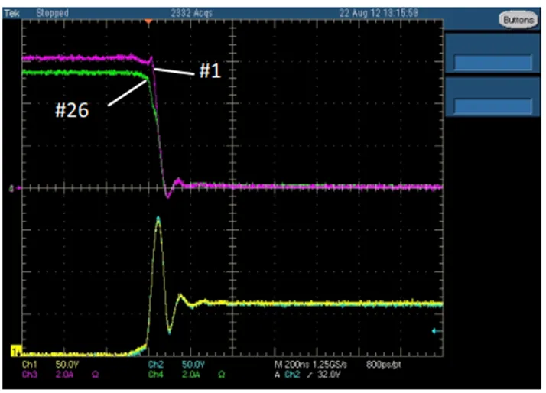Click the orange trigger position marker at top

click(x=148, y=21)
